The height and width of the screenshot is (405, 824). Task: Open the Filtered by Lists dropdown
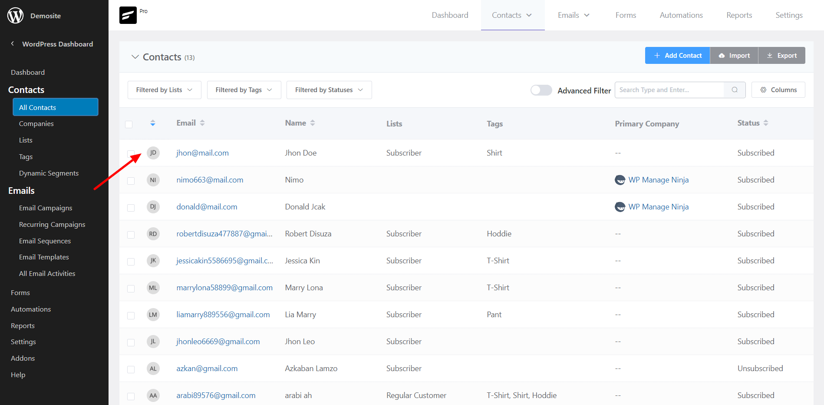point(164,90)
